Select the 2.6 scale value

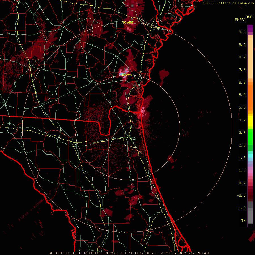click(x=242, y=145)
